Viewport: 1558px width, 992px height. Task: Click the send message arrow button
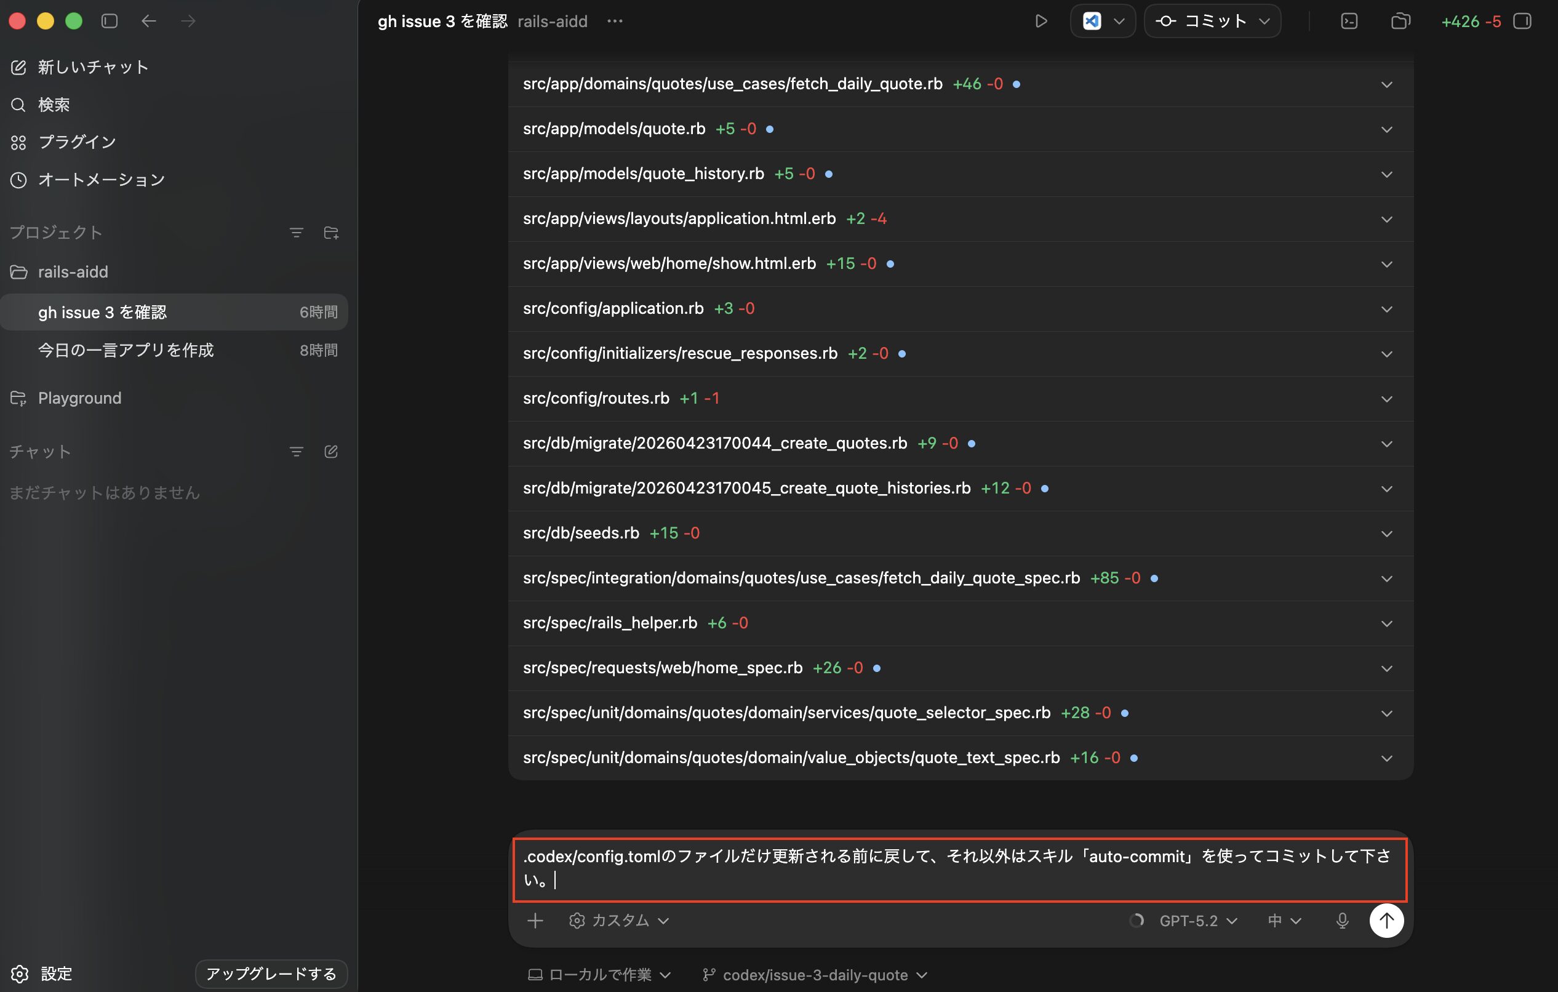coord(1386,919)
